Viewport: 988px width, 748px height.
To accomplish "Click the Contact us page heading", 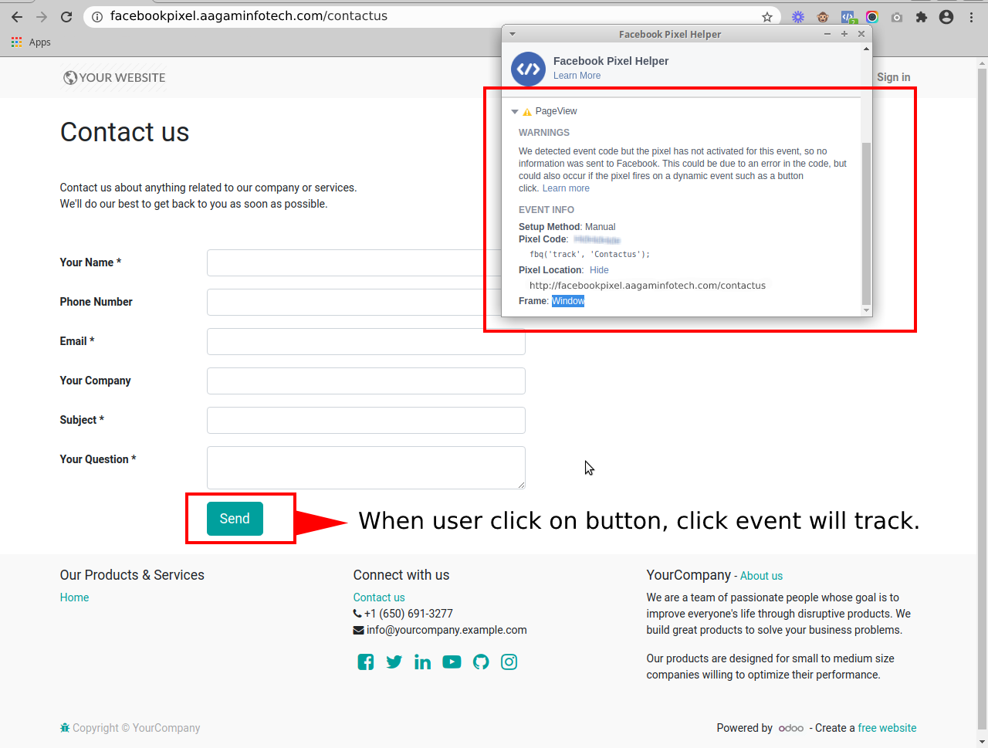I will tap(124, 132).
